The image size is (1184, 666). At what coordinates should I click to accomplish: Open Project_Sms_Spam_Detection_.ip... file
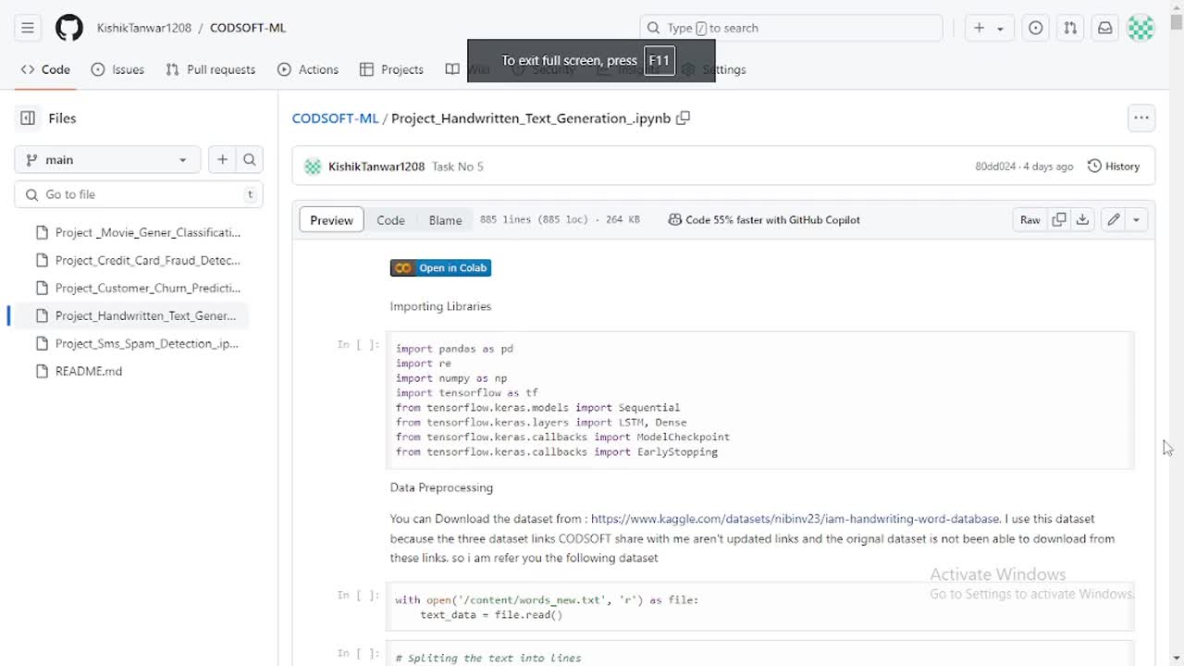(138, 343)
